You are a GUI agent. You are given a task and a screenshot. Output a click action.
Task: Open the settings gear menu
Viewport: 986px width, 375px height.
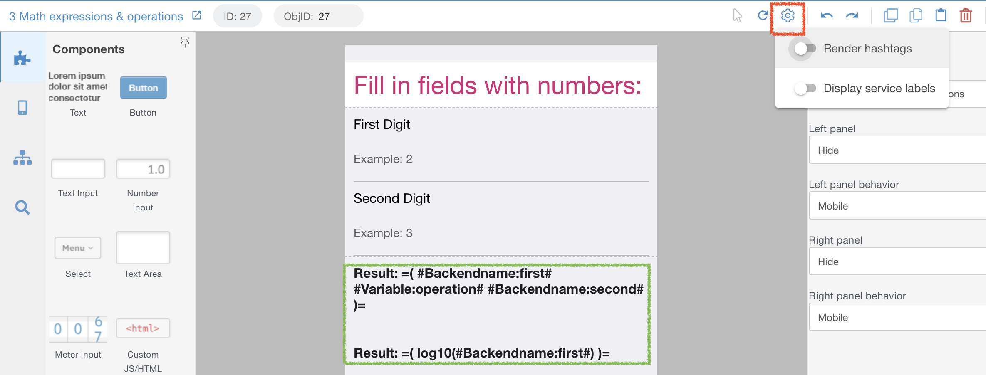click(787, 16)
